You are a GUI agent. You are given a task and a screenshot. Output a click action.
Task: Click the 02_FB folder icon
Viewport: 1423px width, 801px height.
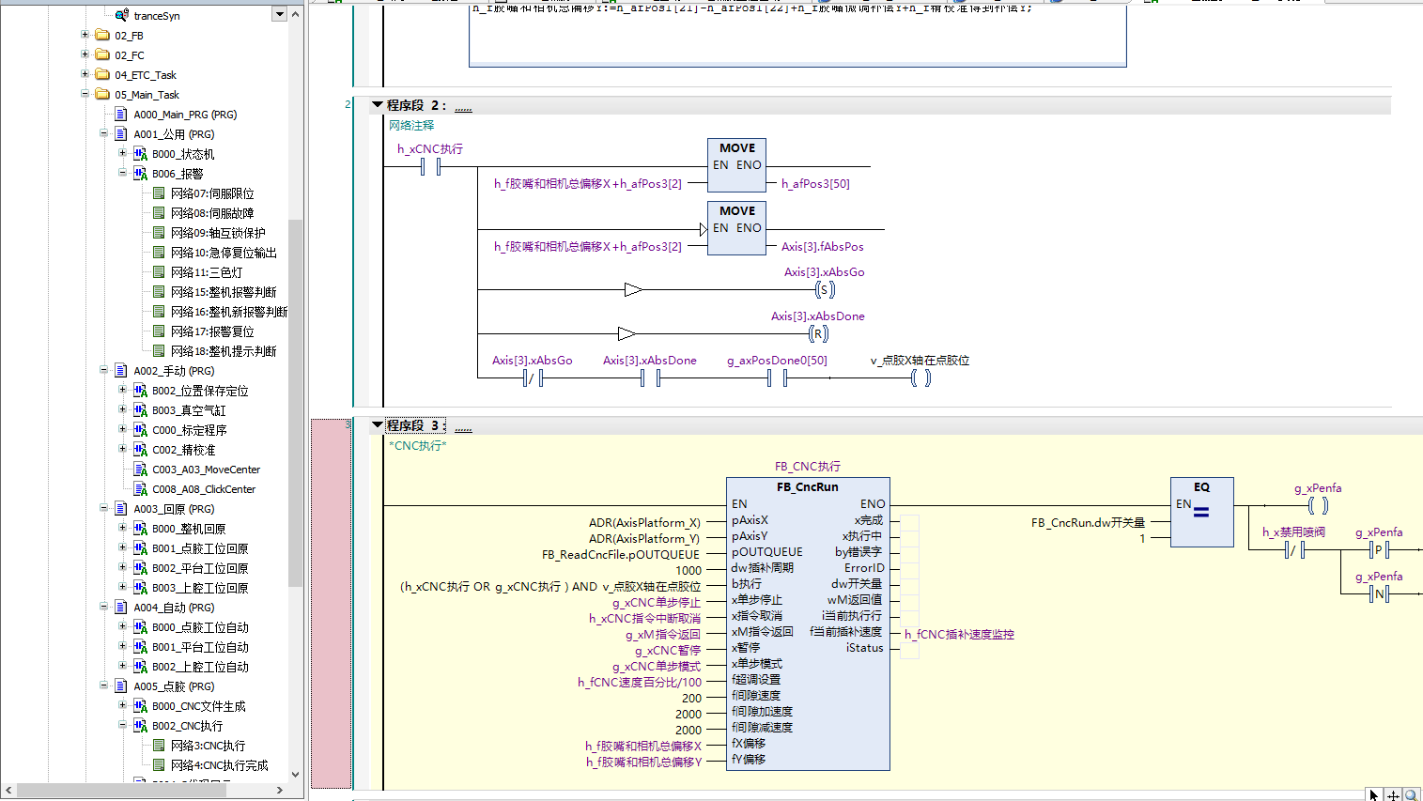[x=102, y=35]
